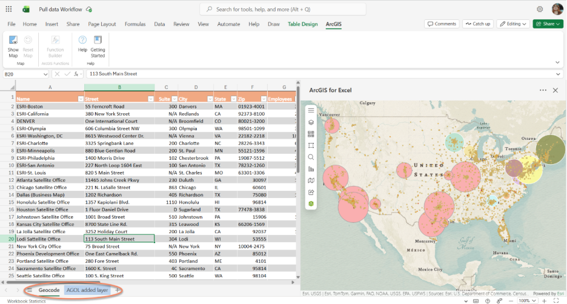This screenshot has width=567, height=304.
Task: Click the insert function fx icon
Action: pos(76,74)
